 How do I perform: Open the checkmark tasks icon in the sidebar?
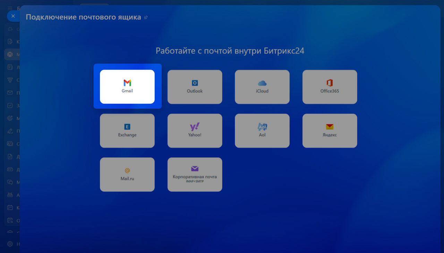10,106
